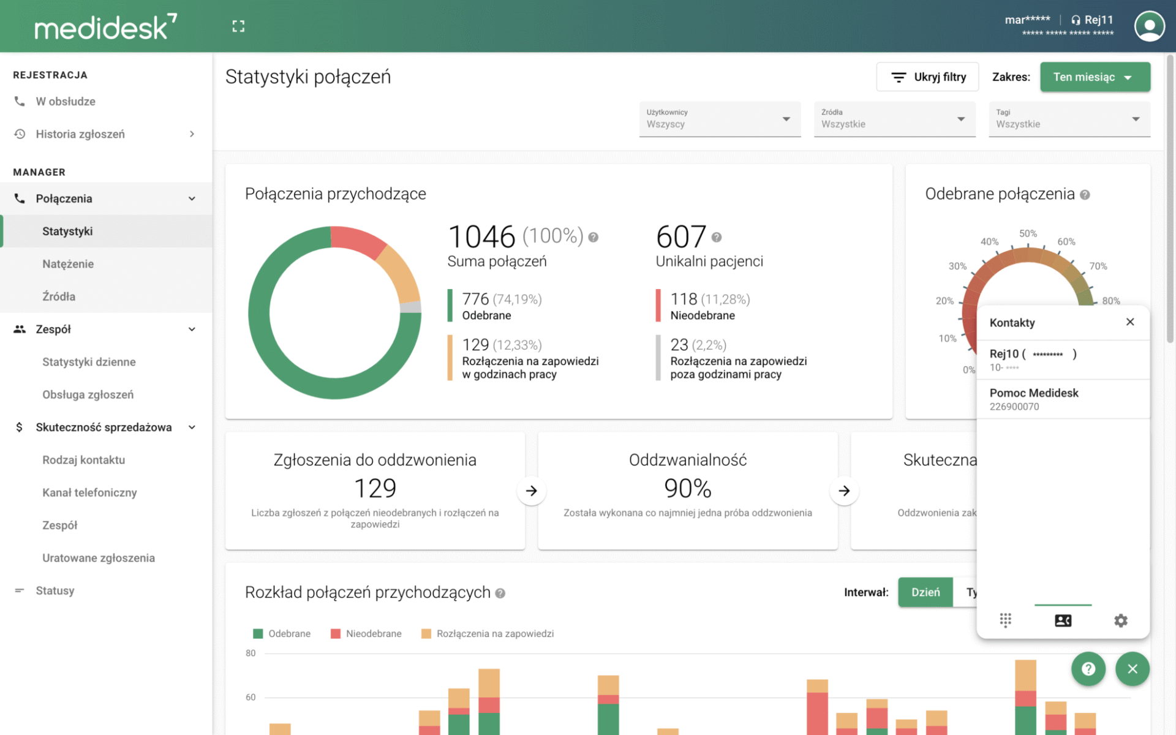Viewport: 1176px width, 735px height.
Task: Click arrow after Zgłoszenia do oddzwonienia card
Action: (531, 491)
